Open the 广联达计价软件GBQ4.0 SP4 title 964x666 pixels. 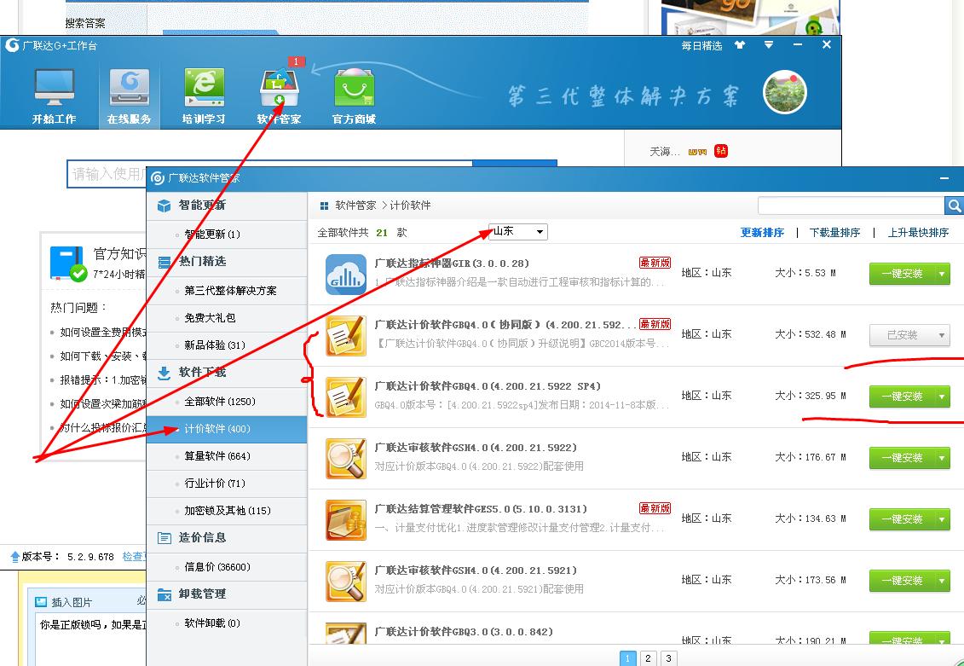click(488, 386)
